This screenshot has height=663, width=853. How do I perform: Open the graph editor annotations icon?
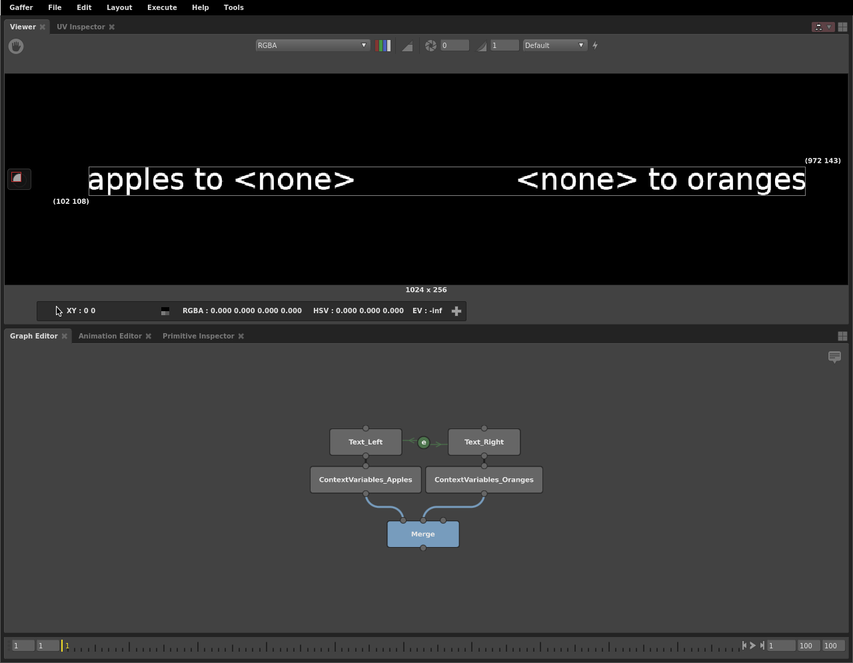coord(834,357)
